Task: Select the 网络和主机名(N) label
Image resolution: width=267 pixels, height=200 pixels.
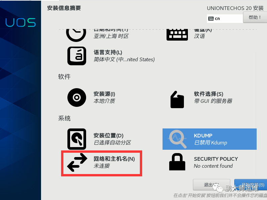Action: tap(114, 159)
